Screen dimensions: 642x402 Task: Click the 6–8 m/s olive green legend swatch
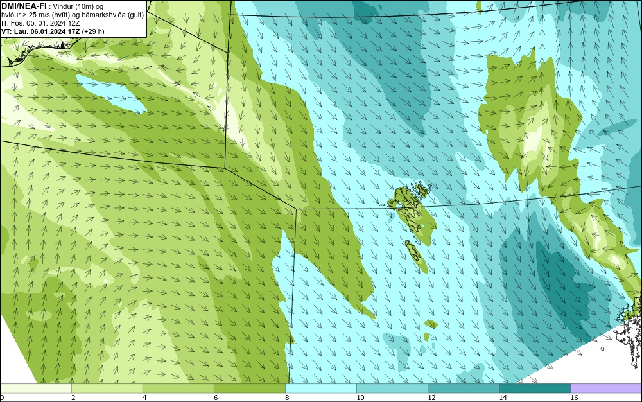[x=249, y=388]
